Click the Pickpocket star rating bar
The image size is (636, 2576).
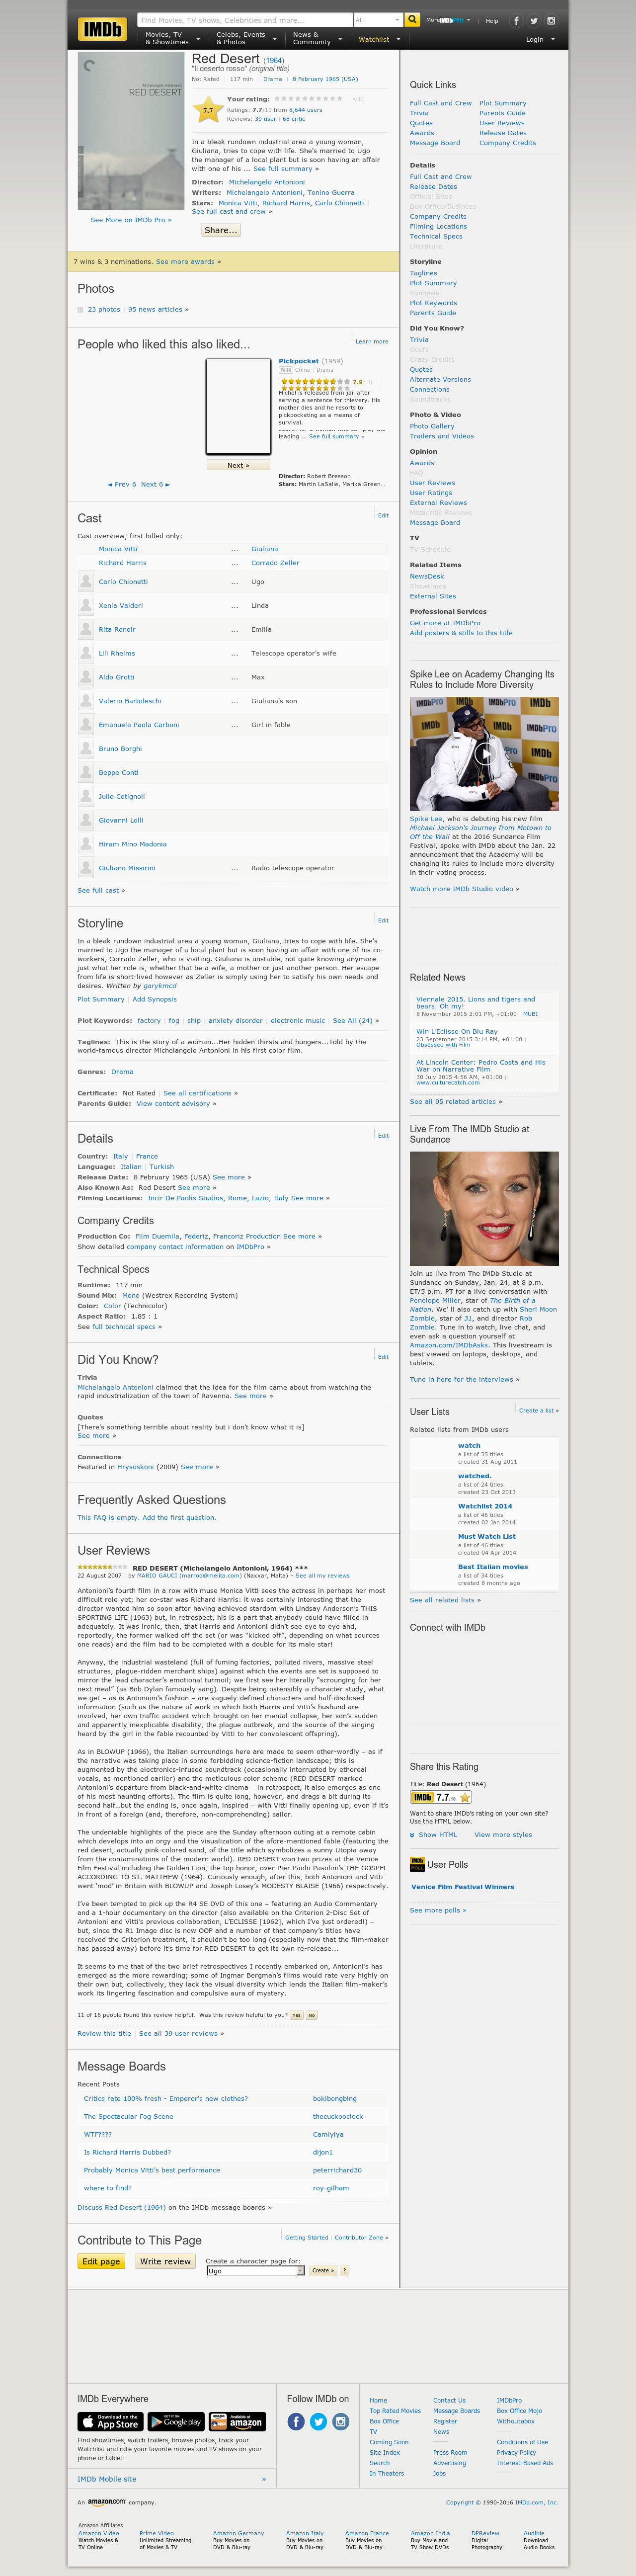point(315,381)
